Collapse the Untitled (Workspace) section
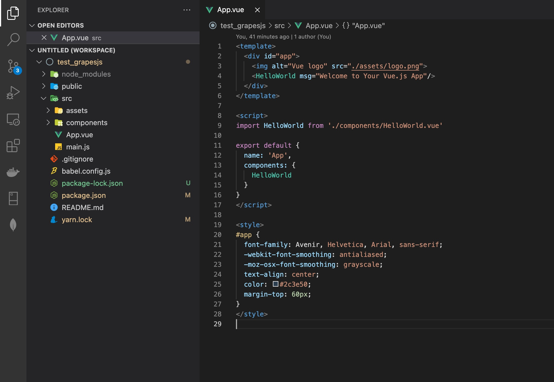The height and width of the screenshot is (382, 554). click(32, 50)
